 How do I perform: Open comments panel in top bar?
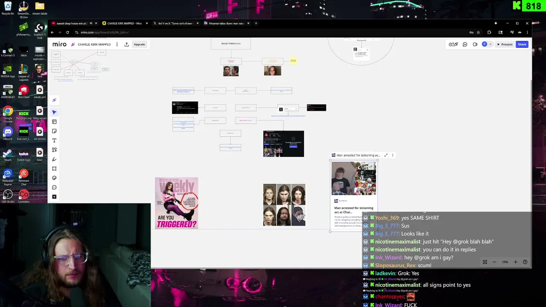[465, 44]
